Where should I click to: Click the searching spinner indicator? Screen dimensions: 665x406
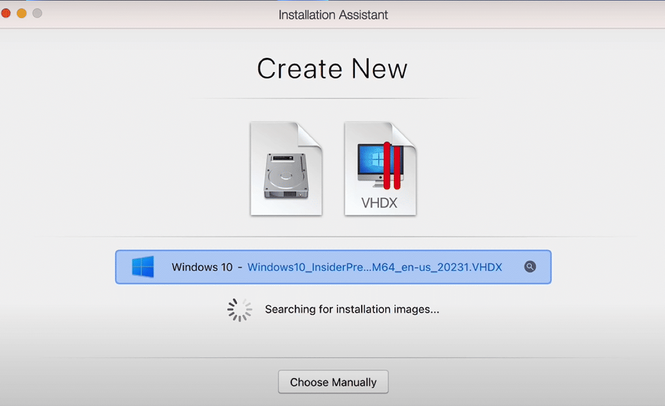click(x=240, y=310)
